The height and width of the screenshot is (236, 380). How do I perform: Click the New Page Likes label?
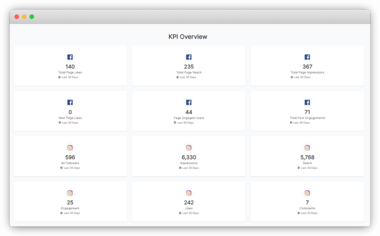pos(70,118)
